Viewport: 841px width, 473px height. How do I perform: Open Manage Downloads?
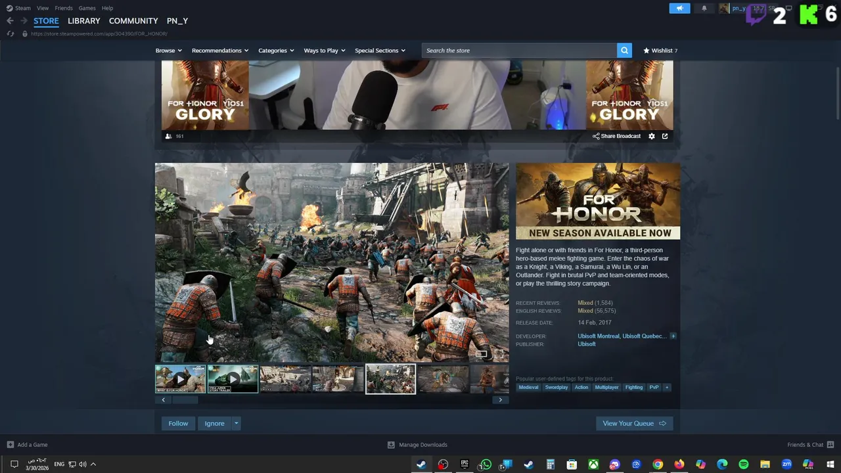pos(417,445)
